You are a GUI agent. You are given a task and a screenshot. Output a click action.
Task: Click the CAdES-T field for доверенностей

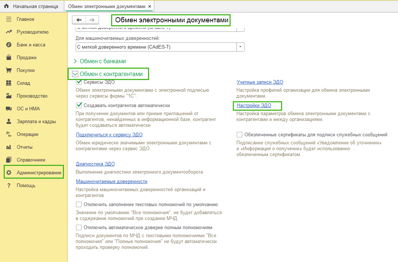click(156, 47)
